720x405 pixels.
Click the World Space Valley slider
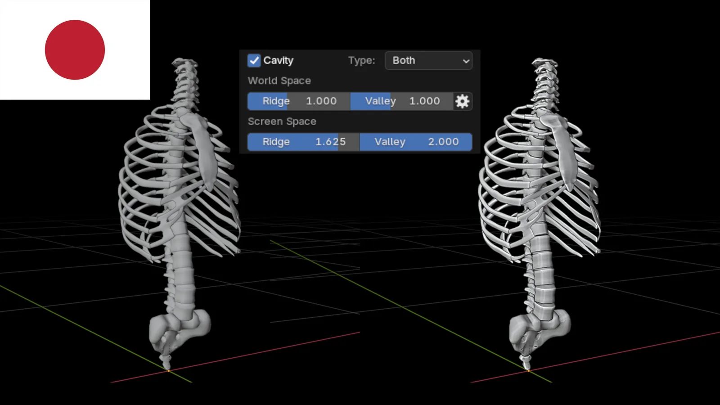click(401, 101)
